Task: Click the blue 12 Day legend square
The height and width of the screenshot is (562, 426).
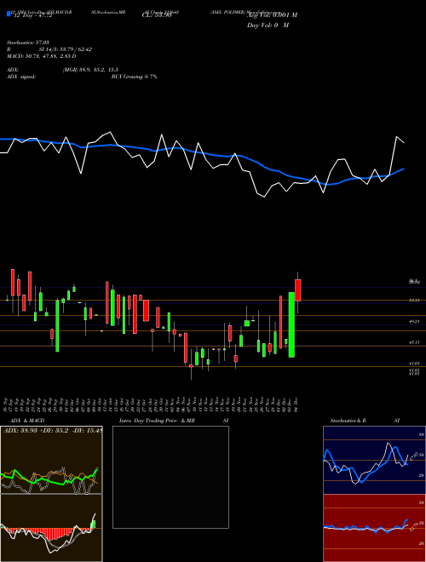Action: point(9,14)
